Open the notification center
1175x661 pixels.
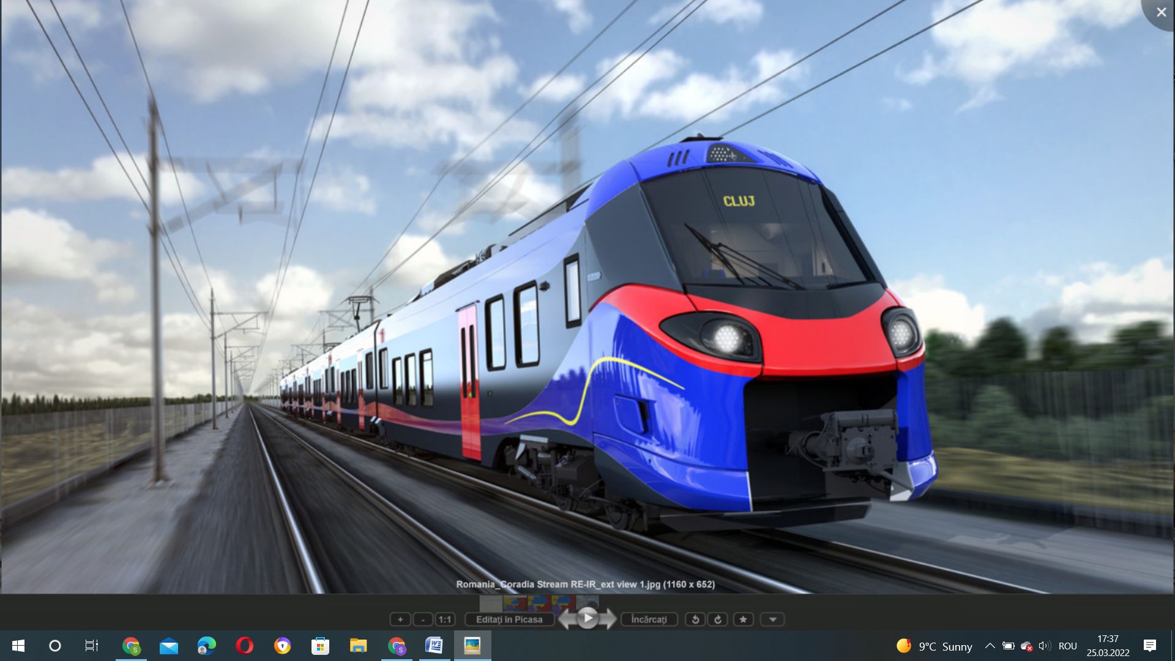pyautogui.click(x=1150, y=646)
